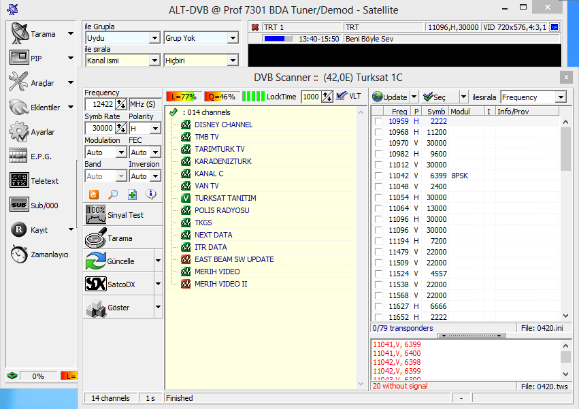Click the green status icon beside 0%

point(12,376)
